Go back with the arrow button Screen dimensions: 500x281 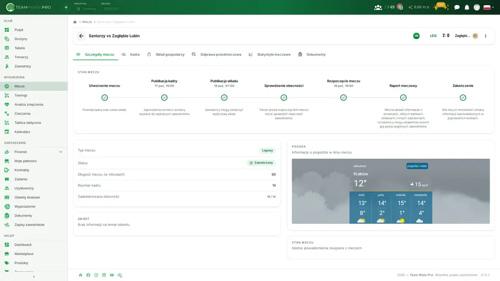[x=81, y=36]
